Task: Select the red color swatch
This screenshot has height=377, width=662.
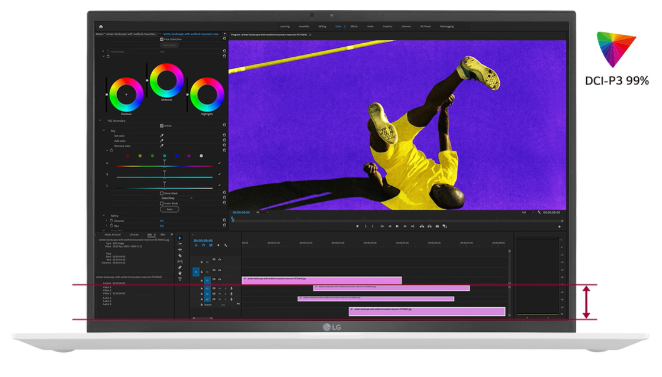Action: [128, 156]
